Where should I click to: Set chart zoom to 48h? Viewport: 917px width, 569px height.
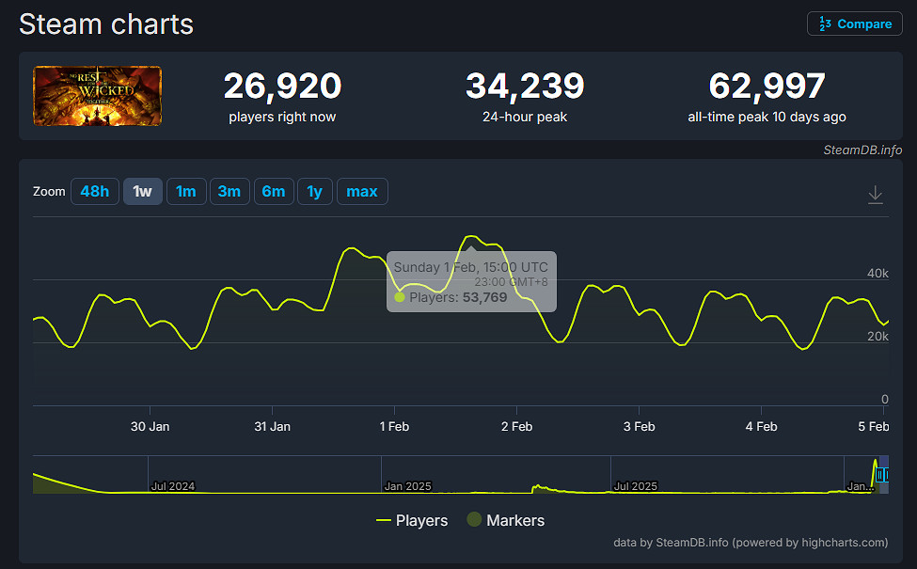click(x=94, y=192)
